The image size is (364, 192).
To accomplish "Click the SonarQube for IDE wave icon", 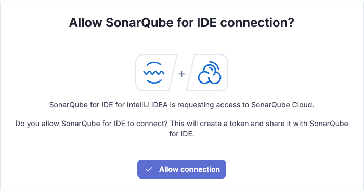I will [154, 73].
